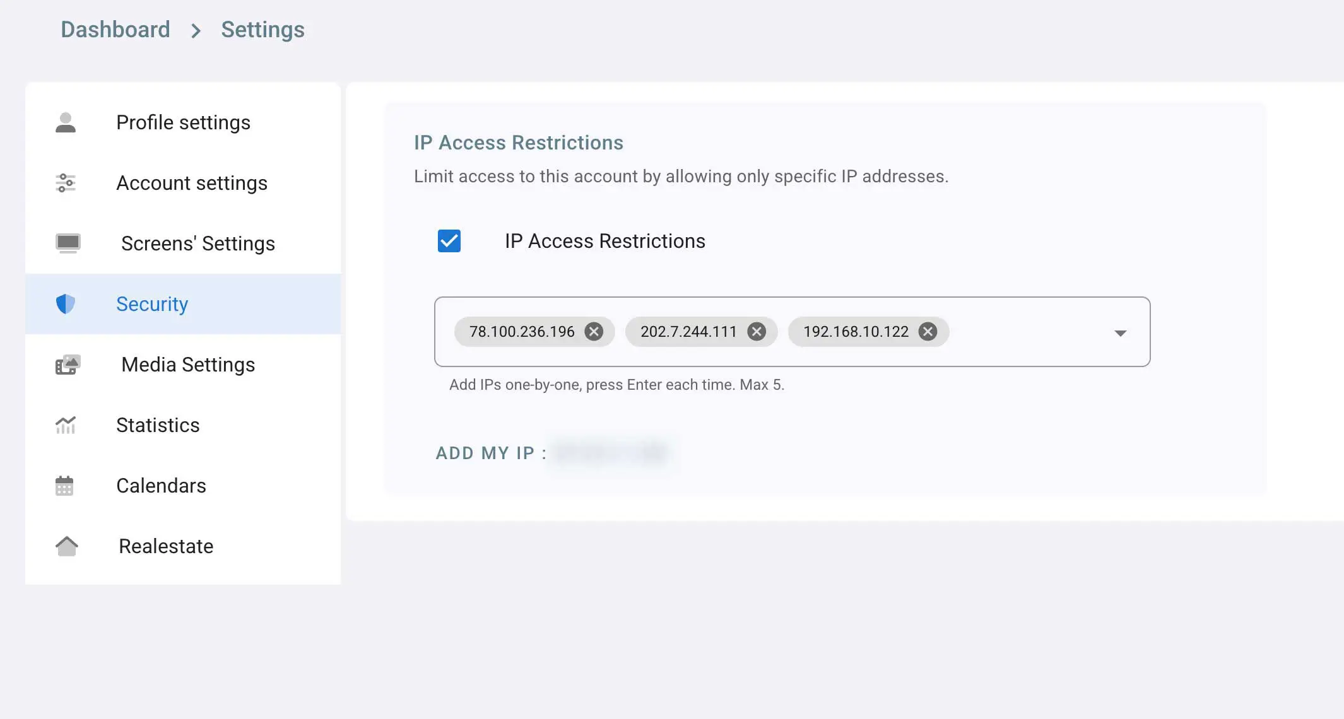The image size is (1344, 719).
Task: Click the Realestate house icon
Action: coord(67,546)
